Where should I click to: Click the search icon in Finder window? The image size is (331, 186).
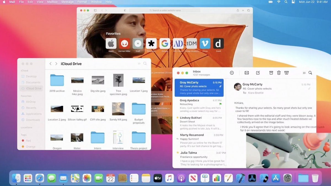click(145, 64)
